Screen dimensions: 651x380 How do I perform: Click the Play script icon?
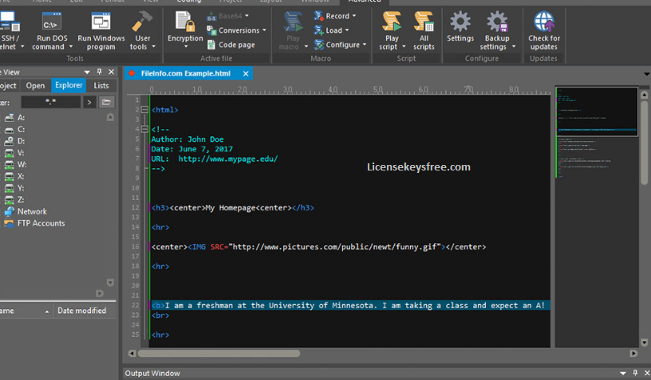(392, 22)
